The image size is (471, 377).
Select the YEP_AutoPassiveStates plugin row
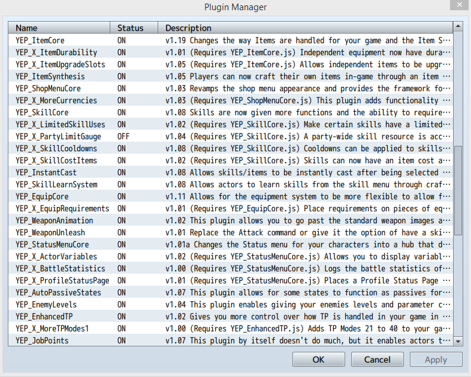pyautogui.click(x=230, y=293)
